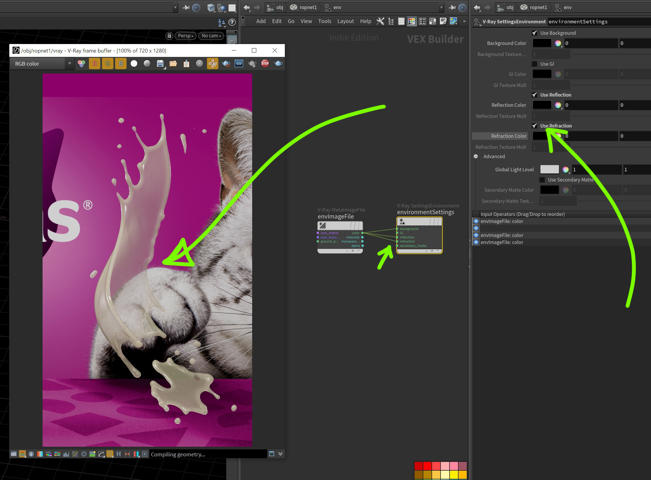Activate region render teapot icon
This screenshot has height=480, width=651.
coord(226,64)
